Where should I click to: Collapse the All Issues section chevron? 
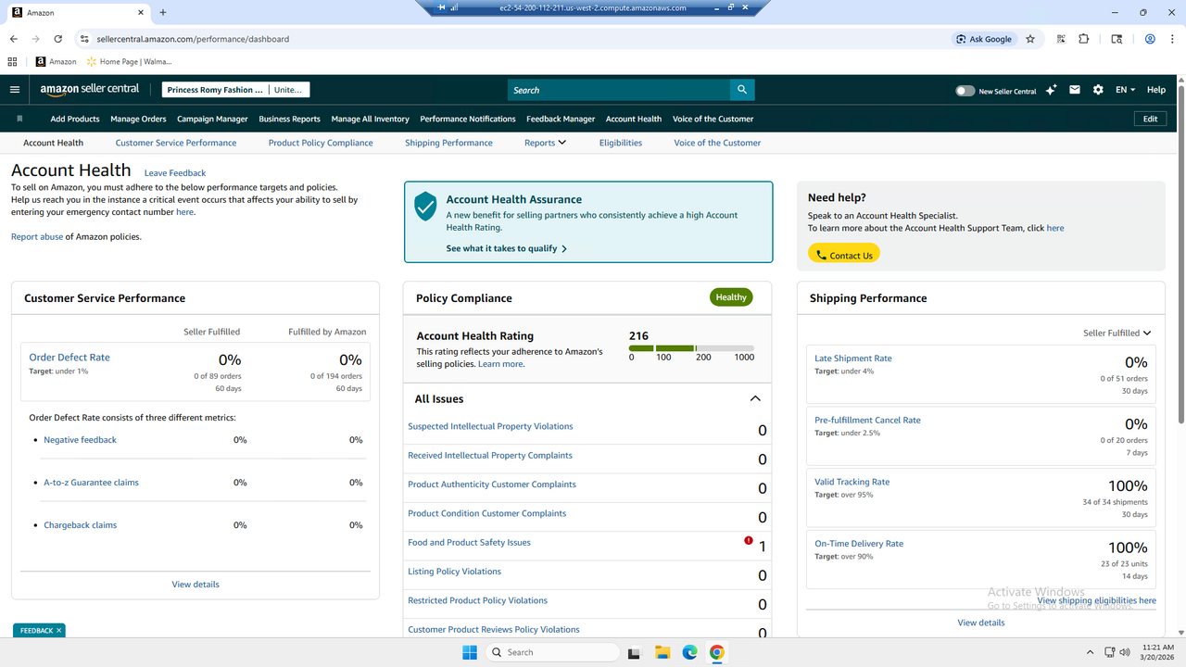(755, 398)
